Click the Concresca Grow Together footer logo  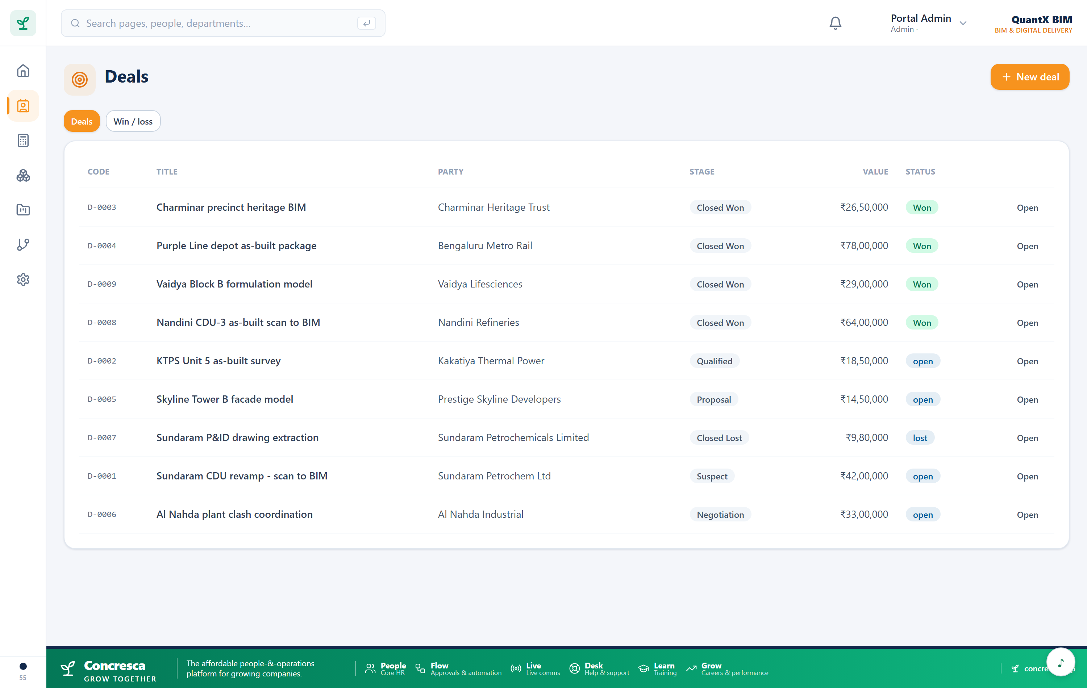pos(108,670)
